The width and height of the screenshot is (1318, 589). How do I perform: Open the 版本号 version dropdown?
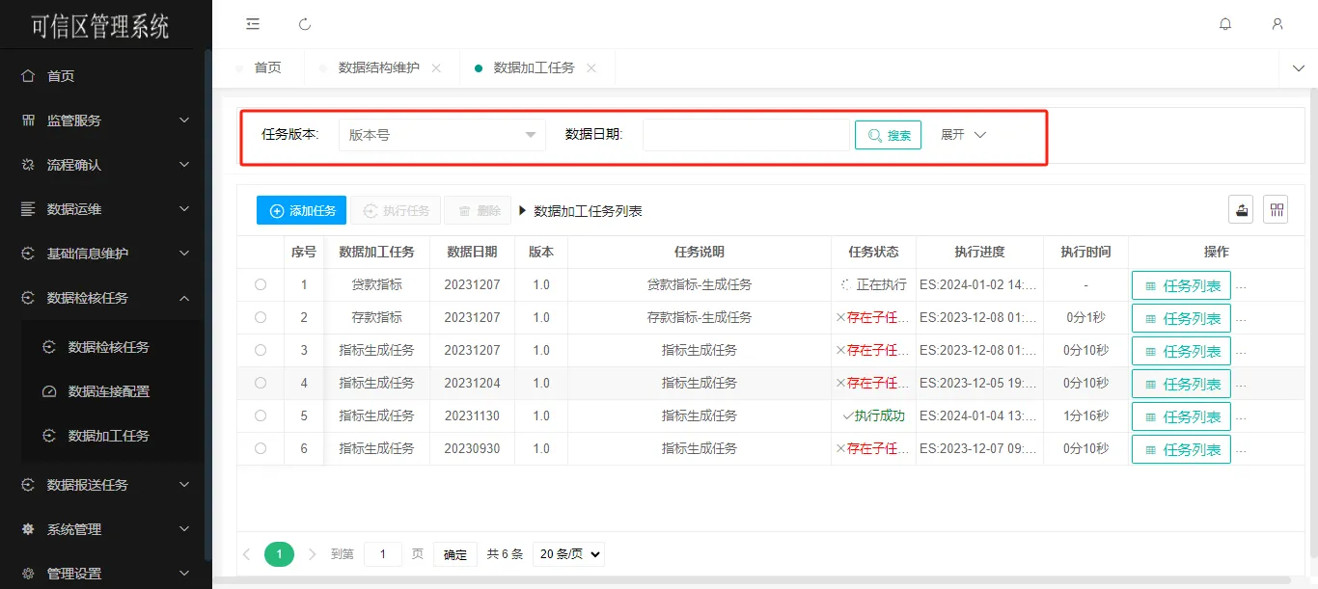click(x=442, y=135)
